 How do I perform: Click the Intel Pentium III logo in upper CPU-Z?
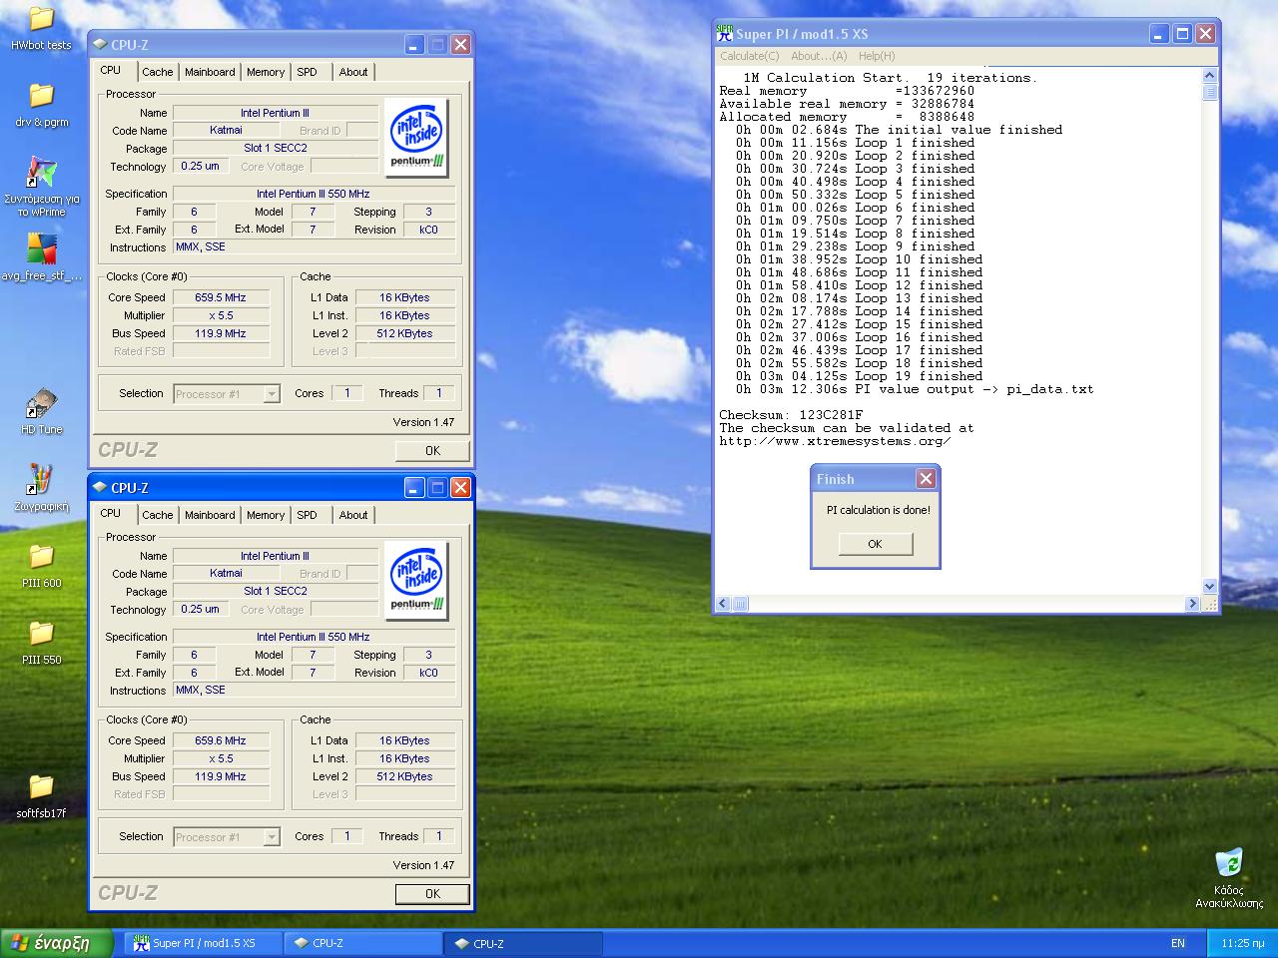416,138
